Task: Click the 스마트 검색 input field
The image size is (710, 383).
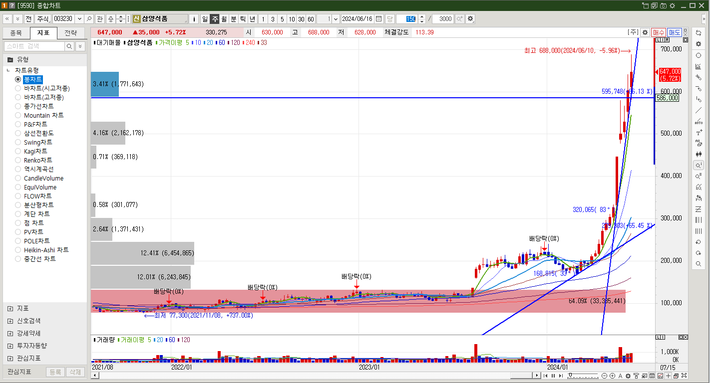Action: (34, 46)
